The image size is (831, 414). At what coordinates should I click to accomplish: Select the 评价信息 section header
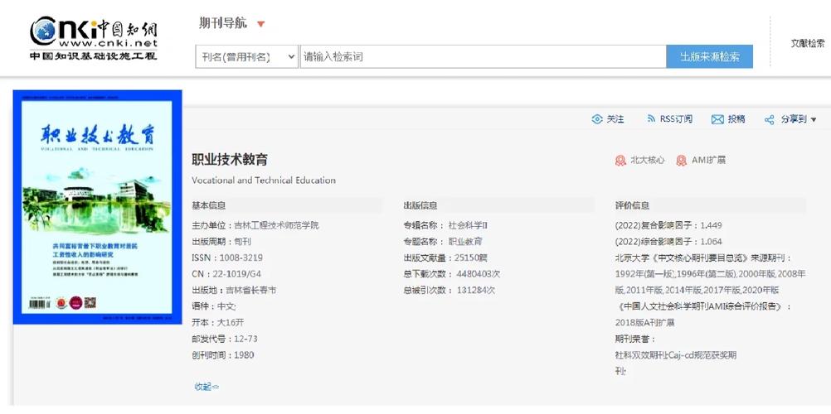point(632,205)
